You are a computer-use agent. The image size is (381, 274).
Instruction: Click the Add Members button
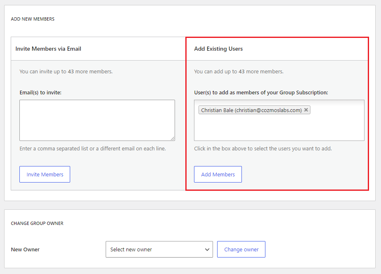coord(218,174)
